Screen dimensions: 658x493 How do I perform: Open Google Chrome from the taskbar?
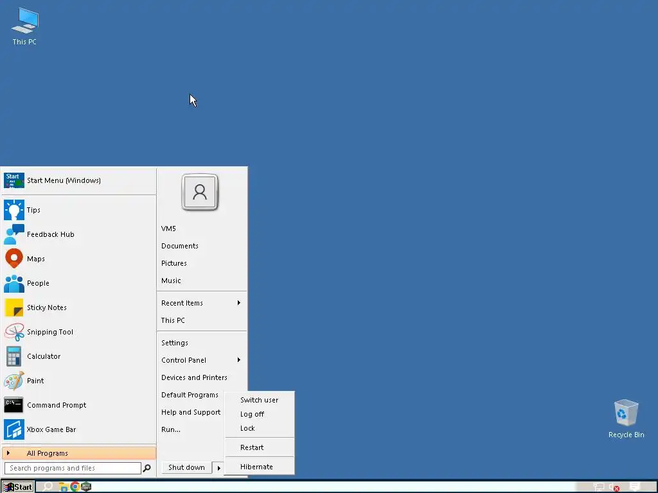(75, 487)
